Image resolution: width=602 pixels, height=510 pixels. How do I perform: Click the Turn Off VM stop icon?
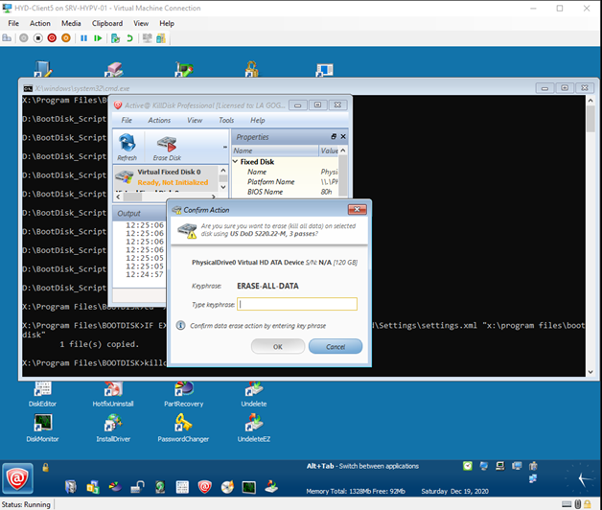pos(38,38)
